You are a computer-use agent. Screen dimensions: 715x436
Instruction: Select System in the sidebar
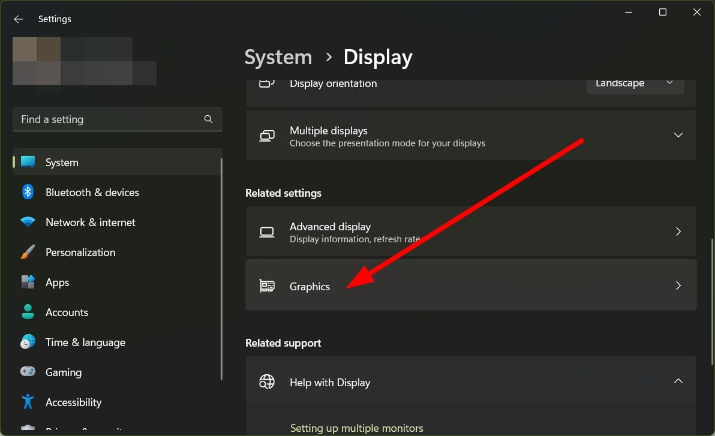(x=62, y=163)
